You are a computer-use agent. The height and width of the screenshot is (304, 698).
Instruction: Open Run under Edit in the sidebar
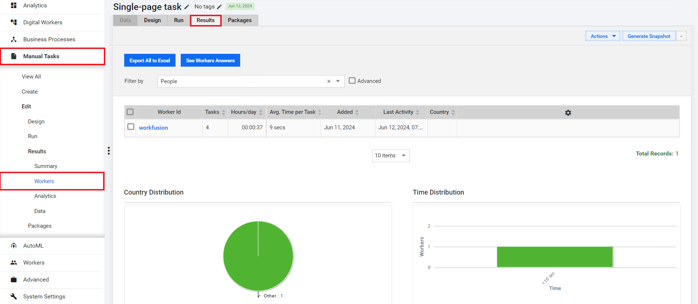tap(33, 136)
